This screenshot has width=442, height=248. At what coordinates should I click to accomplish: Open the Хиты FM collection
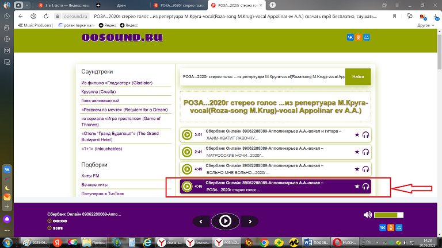(x=90, y=176)
